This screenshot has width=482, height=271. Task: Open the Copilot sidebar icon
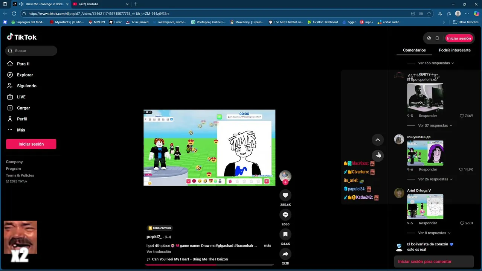[476, 13]
